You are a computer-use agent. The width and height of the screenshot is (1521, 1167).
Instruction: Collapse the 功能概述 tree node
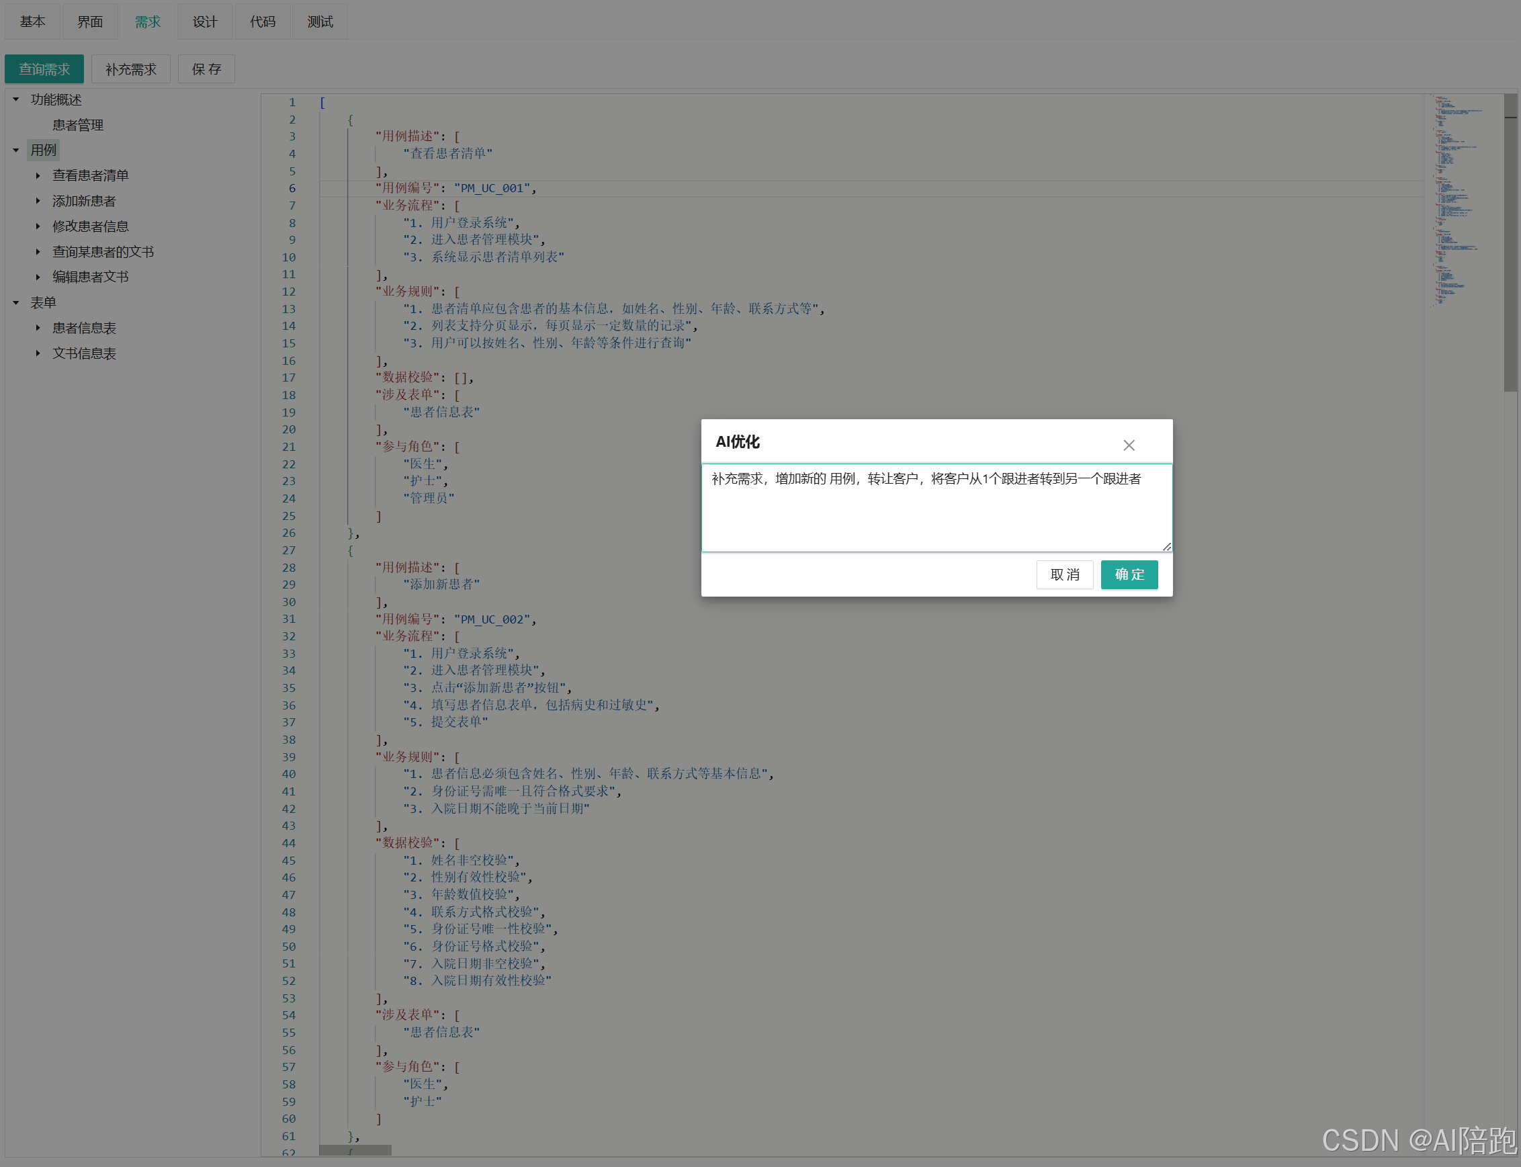point(16,99)
